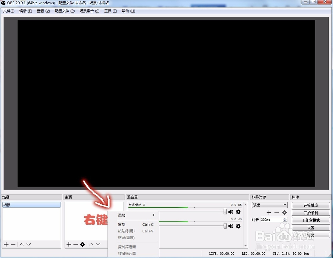Move scene down with arrow icon
Image resolution: width=333 pixels, height=258 pixels.
[28, 244]
